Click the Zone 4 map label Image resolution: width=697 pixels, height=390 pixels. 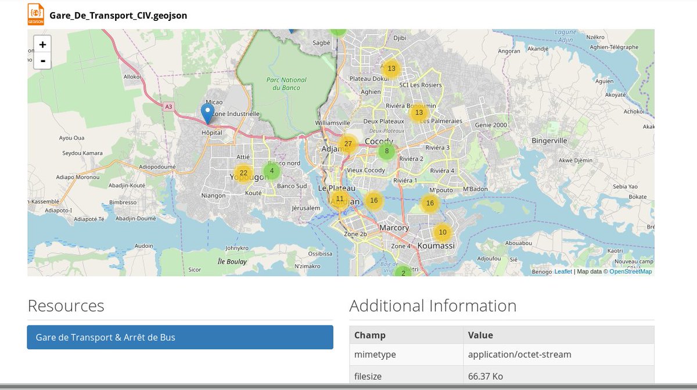(401, 246)
